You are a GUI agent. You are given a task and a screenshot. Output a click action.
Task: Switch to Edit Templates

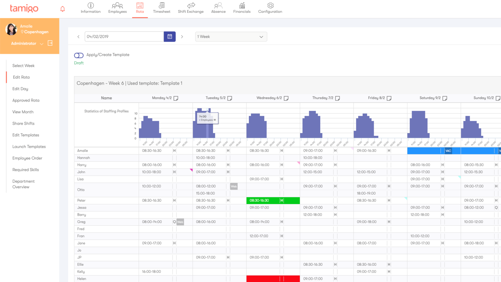tap(26, 135)
